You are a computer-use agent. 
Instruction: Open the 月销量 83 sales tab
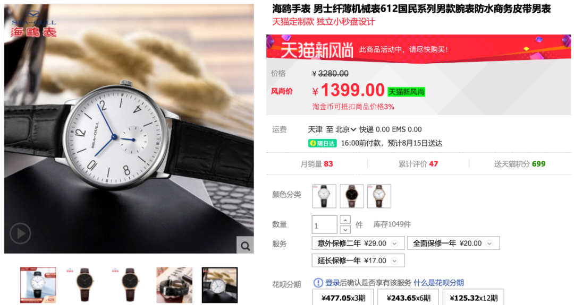[317, 164]
